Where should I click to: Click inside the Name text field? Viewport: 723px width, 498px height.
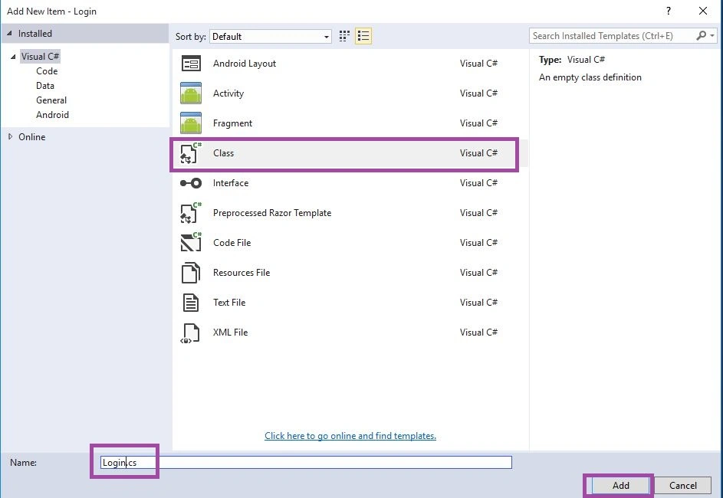point(306,462)
